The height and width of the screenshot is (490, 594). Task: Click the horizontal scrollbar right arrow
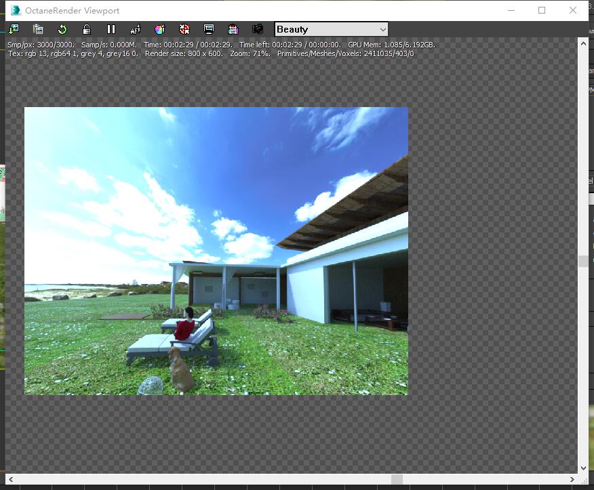pos(572,479)
